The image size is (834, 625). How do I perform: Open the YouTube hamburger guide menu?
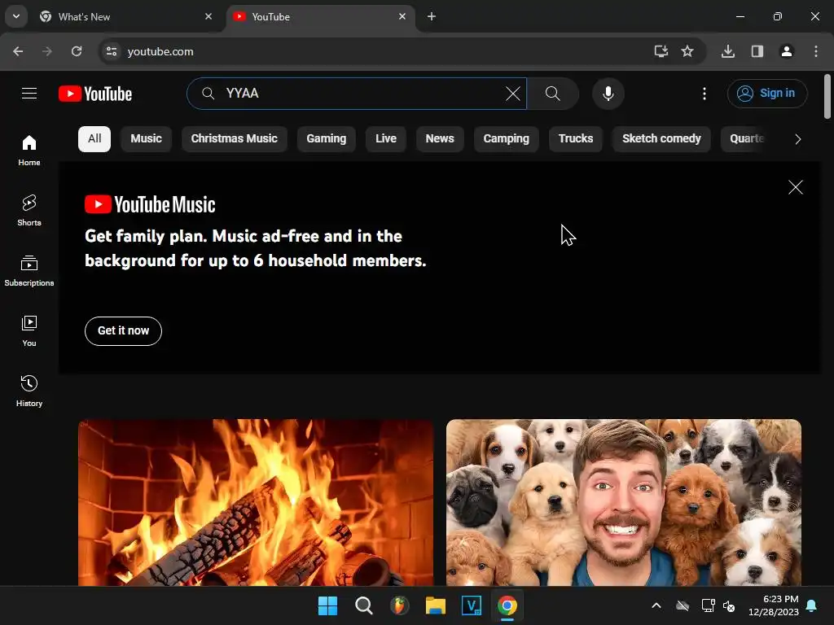[x=29, y=94]
